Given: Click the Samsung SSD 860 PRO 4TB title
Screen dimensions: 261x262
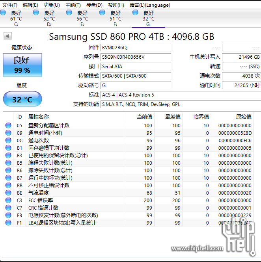Looking at the screenshot, I should [131, 37].
